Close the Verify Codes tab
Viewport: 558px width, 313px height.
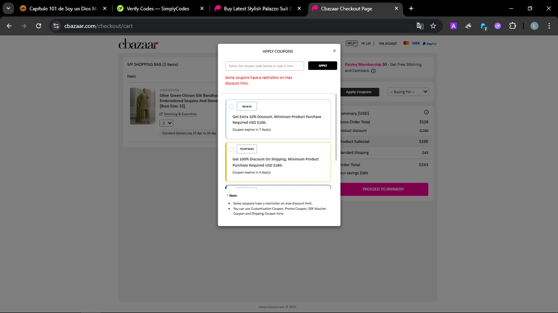point(202,8)
